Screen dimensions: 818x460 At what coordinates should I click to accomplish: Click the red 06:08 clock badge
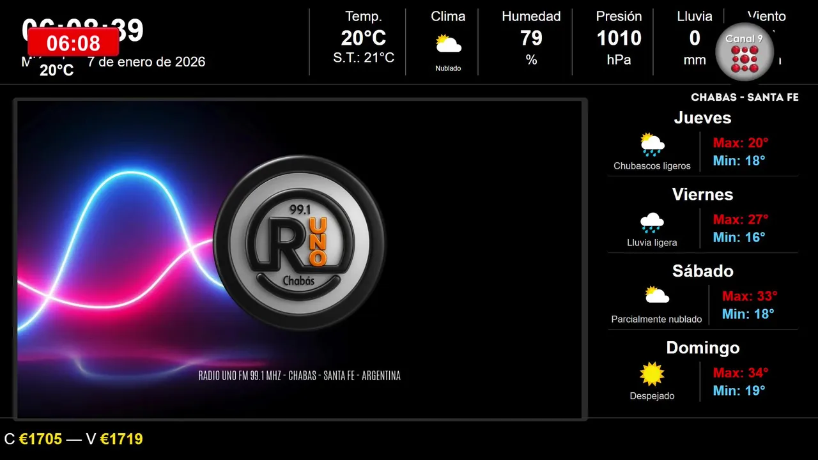point(73,43)
